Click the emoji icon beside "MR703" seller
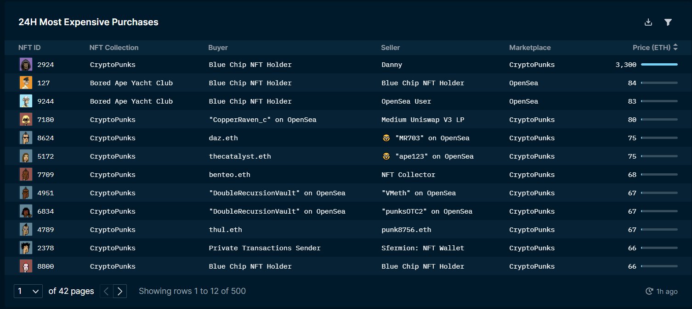The height and width of the screenshot is (309, 692). pyautogui.click(x=386, y=138)
